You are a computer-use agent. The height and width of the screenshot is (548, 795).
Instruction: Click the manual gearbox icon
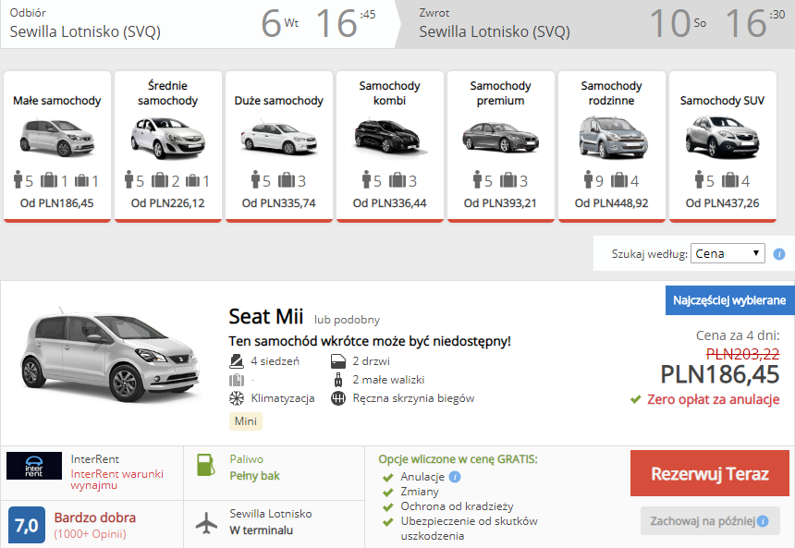(x=338, y=398)
